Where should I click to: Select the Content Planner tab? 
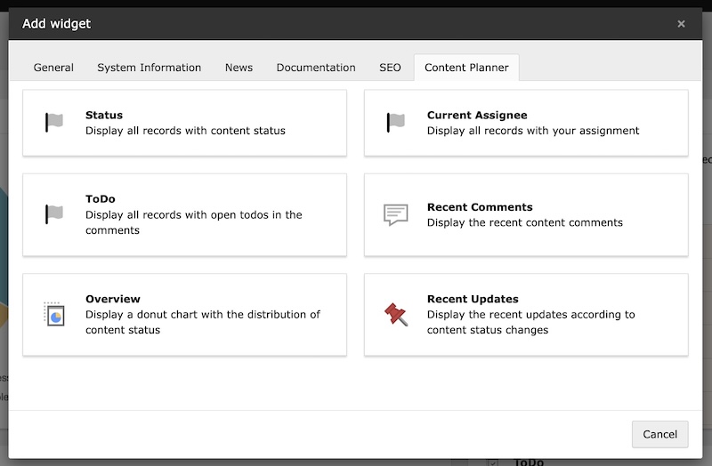click(x=466, y=68)
